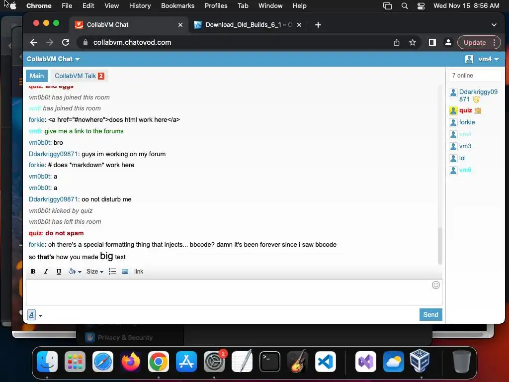Select user vm3 in online list

465,146
